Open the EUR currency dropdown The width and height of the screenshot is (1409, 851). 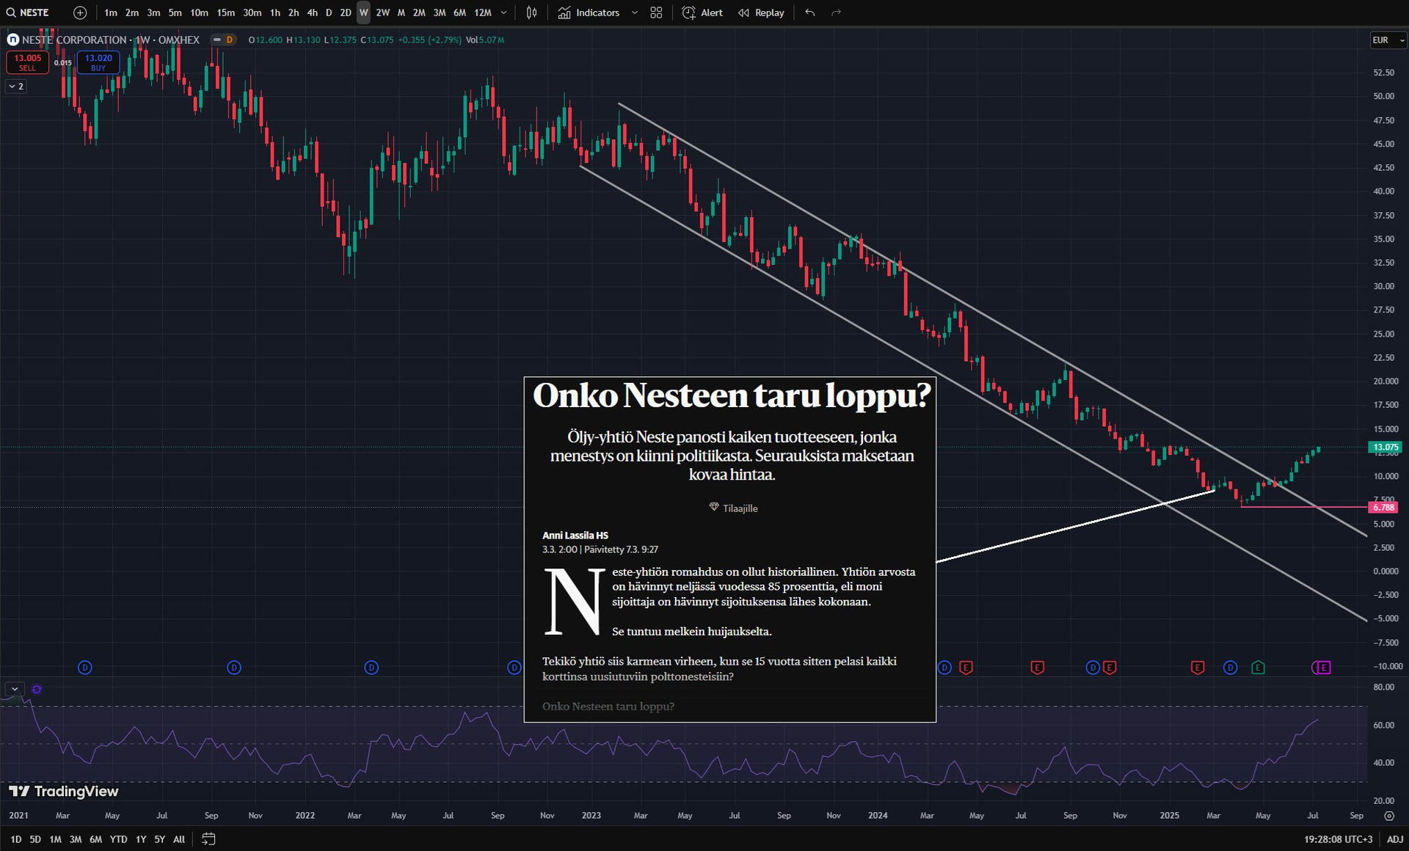point(1387,40)
